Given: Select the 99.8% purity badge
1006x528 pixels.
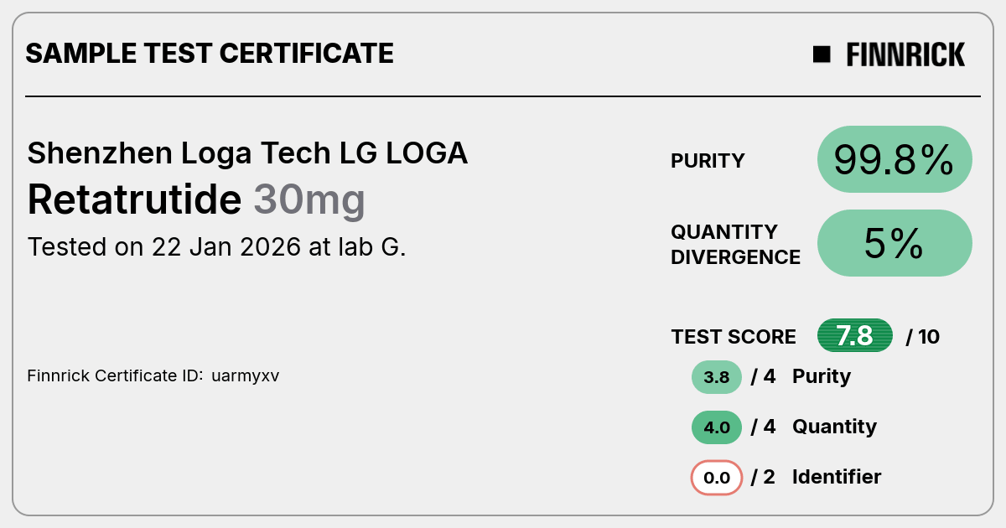Looking at the screenshot, I should pyautogui.click(x=895, y=159).
